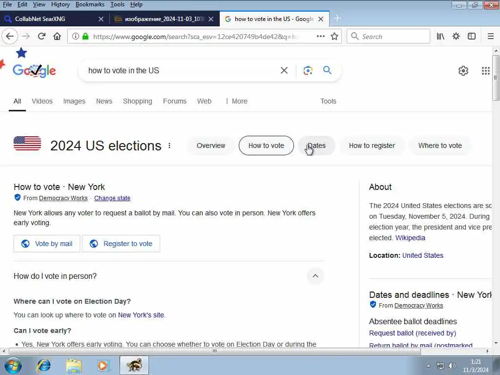Open the Wikipedia link in About panel
The width and height of the screenshot is (500, 375).
410,238
